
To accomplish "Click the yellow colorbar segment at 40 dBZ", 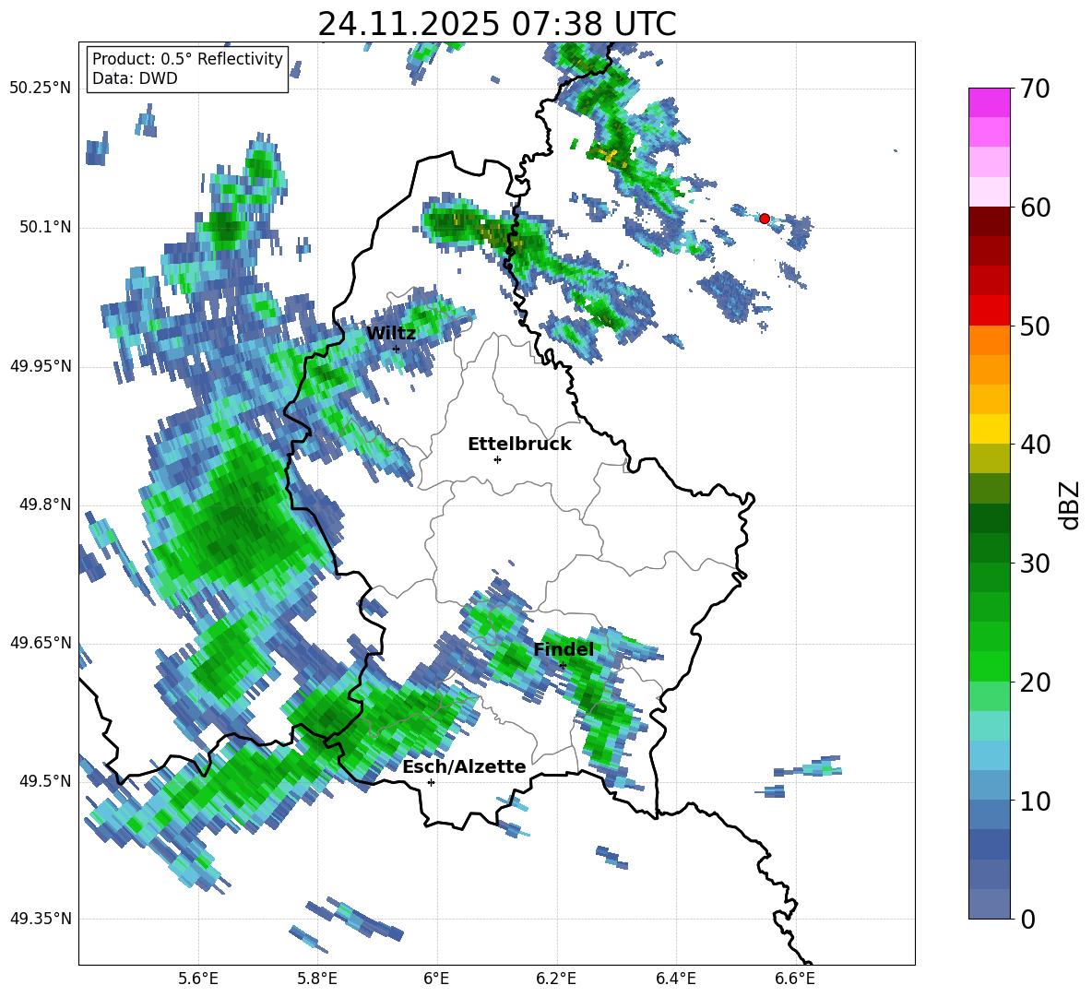I will 989,429.
